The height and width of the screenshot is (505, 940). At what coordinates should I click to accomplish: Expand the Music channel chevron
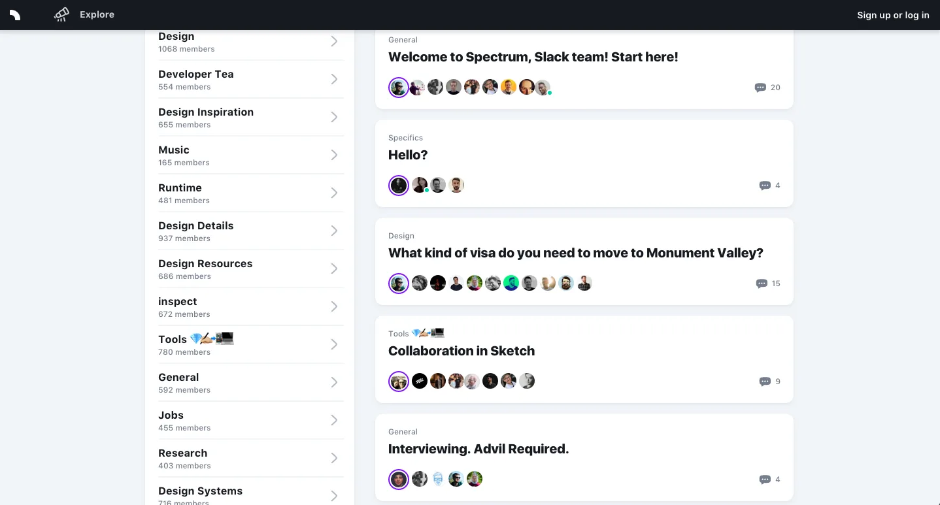click(x=334, y=155)
